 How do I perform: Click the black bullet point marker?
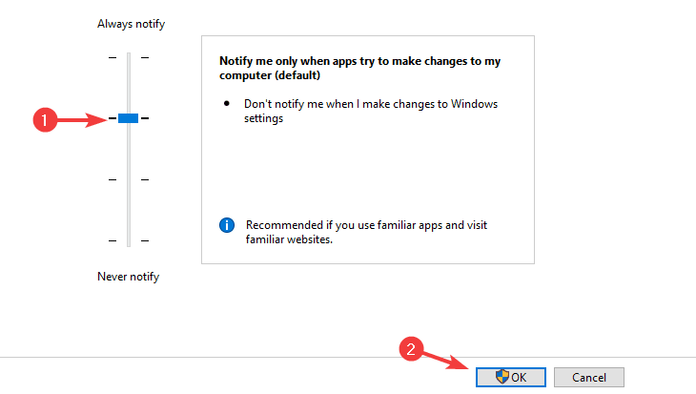pos(227,103)
